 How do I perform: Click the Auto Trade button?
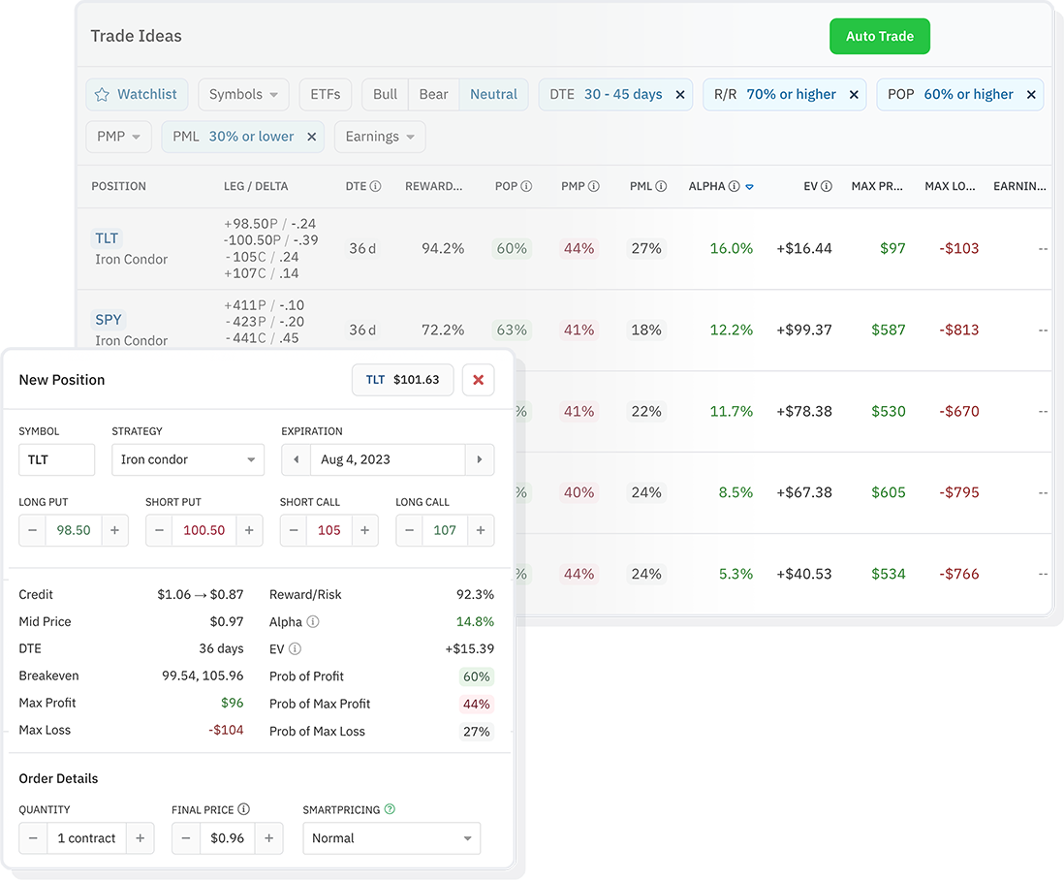879,36
